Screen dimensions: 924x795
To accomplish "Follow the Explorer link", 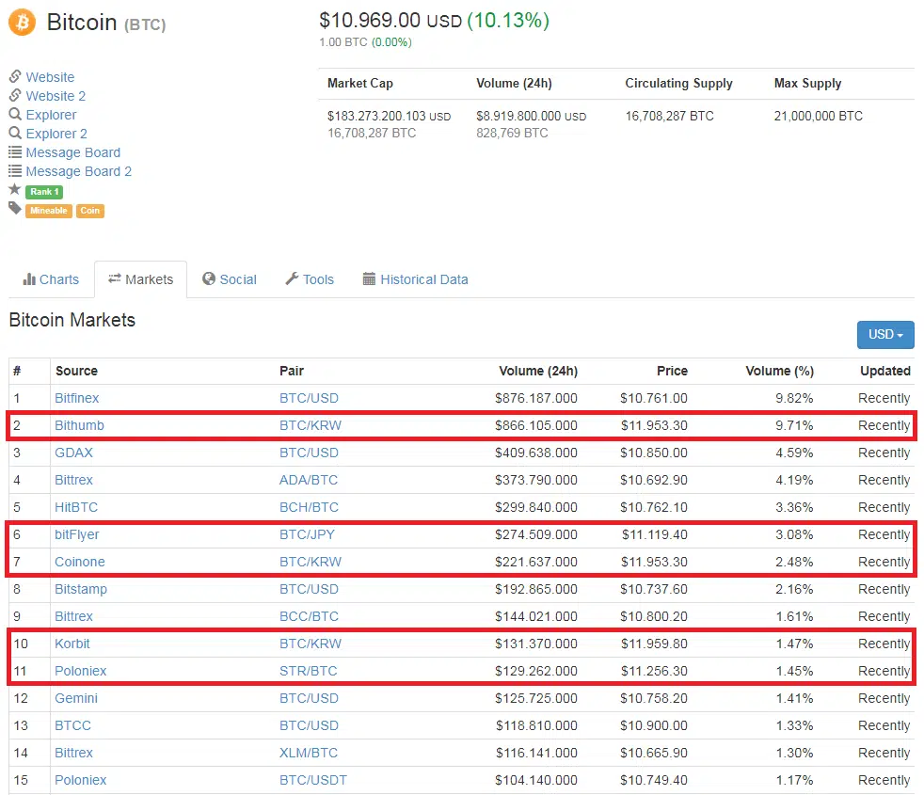I will (x=51, y=115).
